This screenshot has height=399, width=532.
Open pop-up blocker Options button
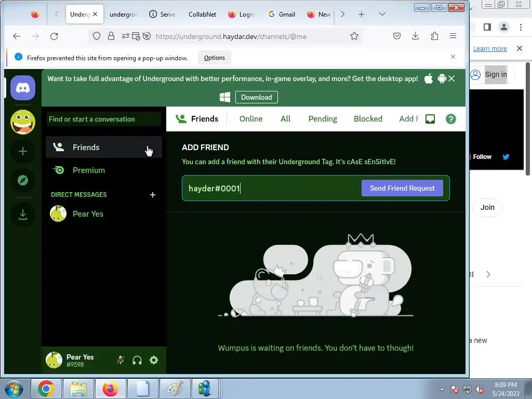pos(214,58)
